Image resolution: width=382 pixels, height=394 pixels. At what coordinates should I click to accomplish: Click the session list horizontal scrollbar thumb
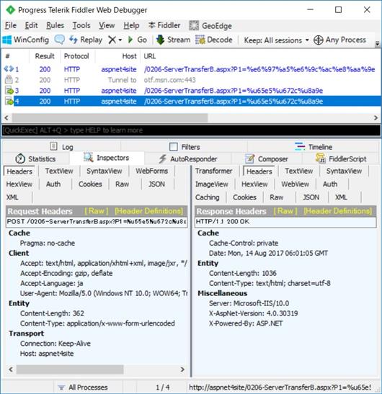click(110, 117)
